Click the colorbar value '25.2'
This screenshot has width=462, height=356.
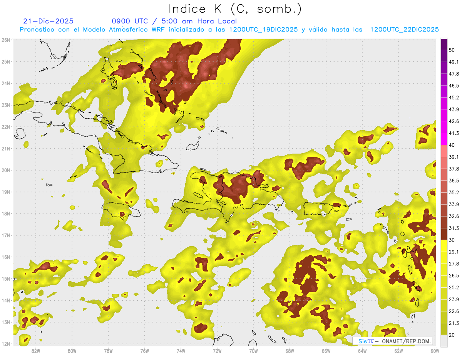pyautogui.click(x=454, y=288)
